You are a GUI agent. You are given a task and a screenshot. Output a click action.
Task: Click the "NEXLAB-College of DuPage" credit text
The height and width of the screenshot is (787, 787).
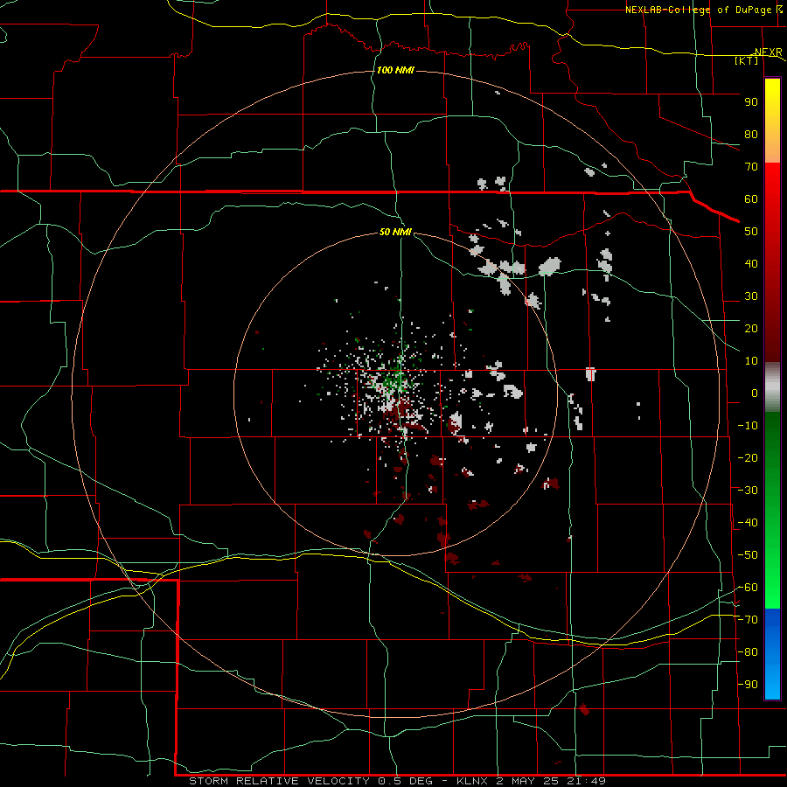click(698, 10)
